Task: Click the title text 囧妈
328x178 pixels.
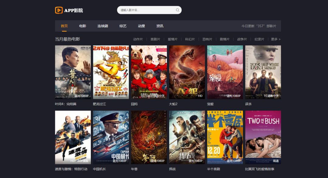Action: 134,104
